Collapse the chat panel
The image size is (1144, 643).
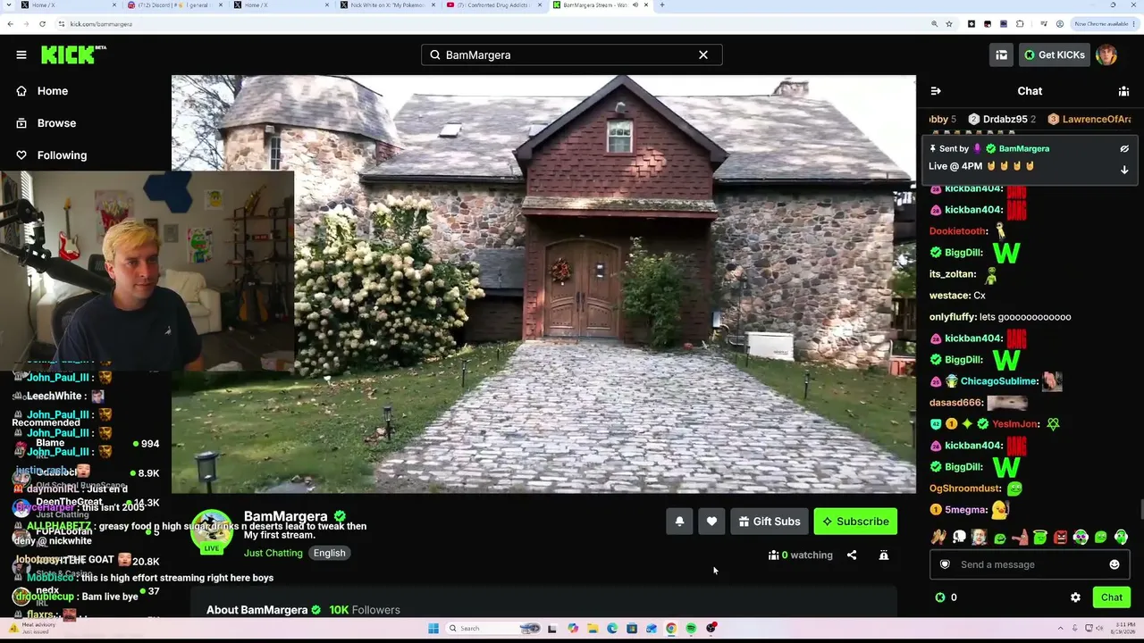point(936,91)
